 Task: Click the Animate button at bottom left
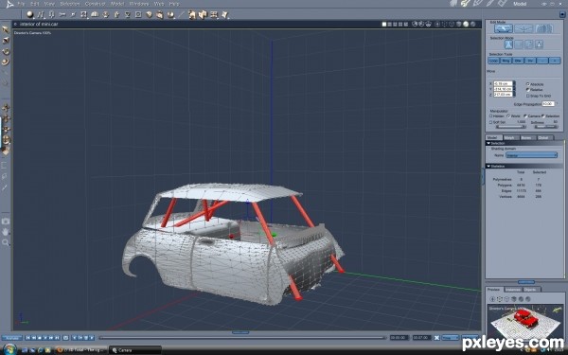[x=12, y=338]
